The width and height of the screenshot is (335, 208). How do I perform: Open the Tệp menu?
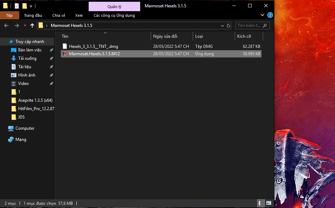click(9, 15)
